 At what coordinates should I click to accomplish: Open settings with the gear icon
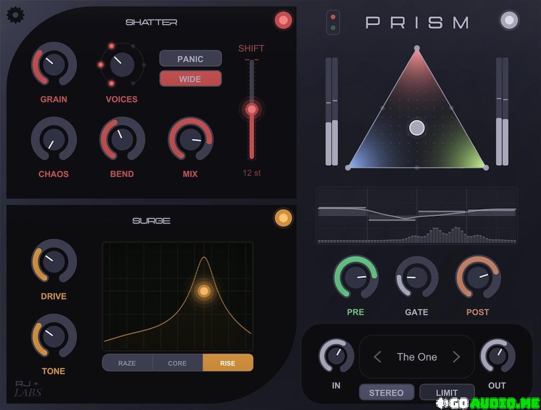pyautogui.click(x=15, y=15)
